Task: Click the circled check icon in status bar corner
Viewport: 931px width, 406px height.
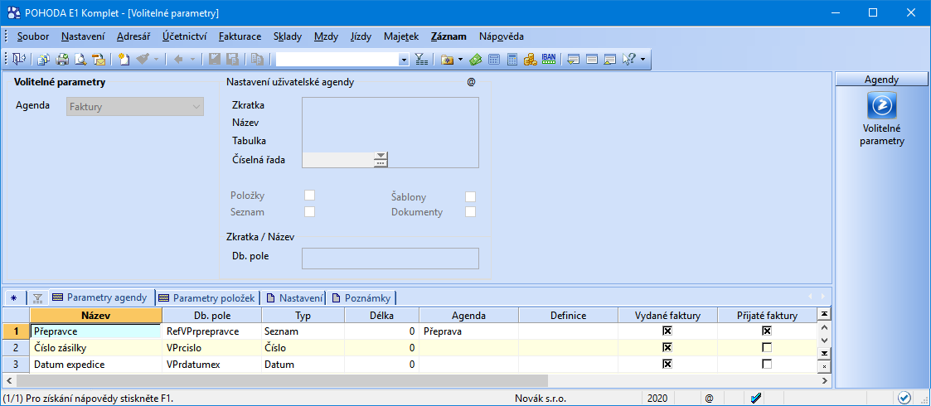Action: pyautogui.click(x=904, y=397)
